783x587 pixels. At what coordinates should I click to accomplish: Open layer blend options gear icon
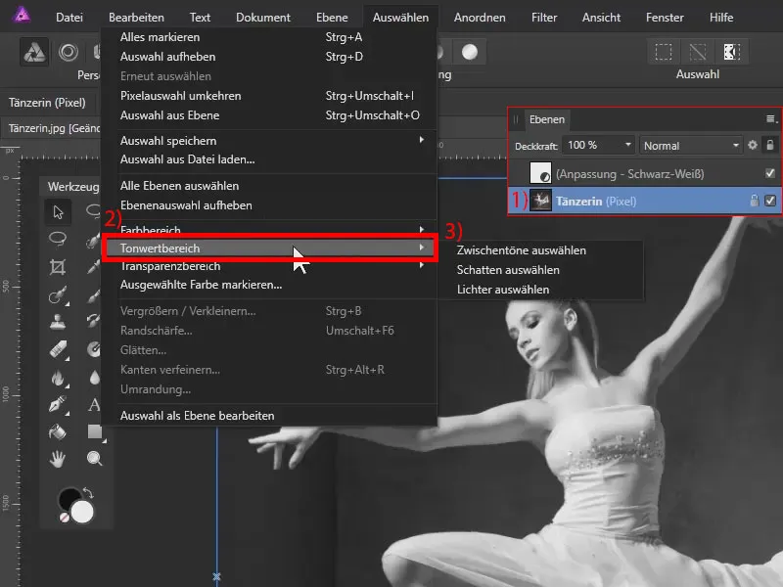coord(753,145)
